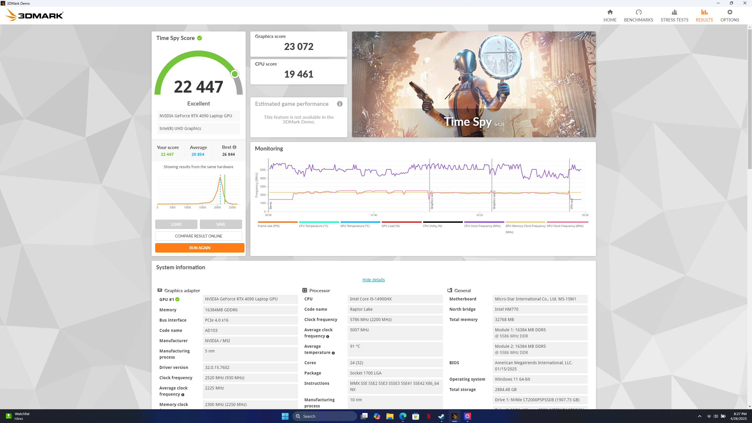Toggle the Frame rate (FPS) monitoring series
The height and width of the screenshot is (423, 752).
[268, 226]
